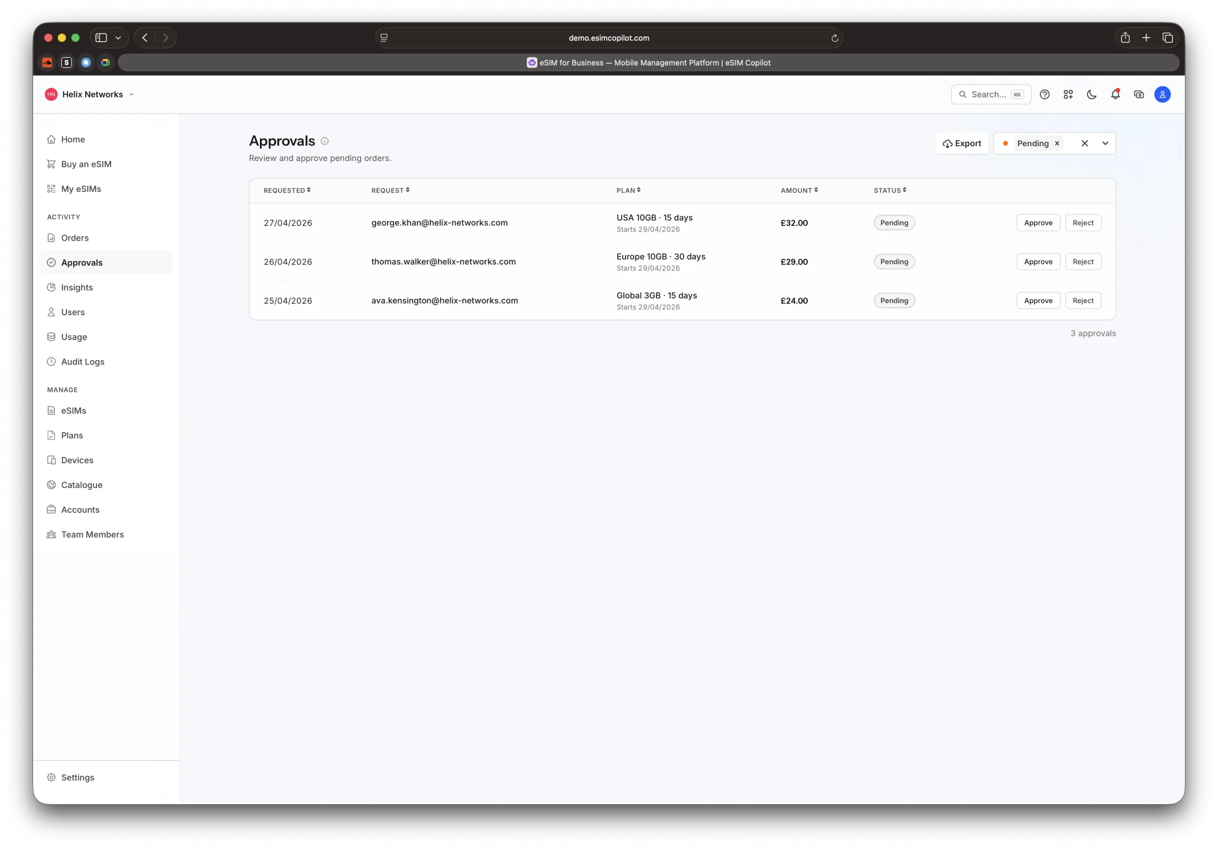Open the user profile avatar

coord(1162,94)
